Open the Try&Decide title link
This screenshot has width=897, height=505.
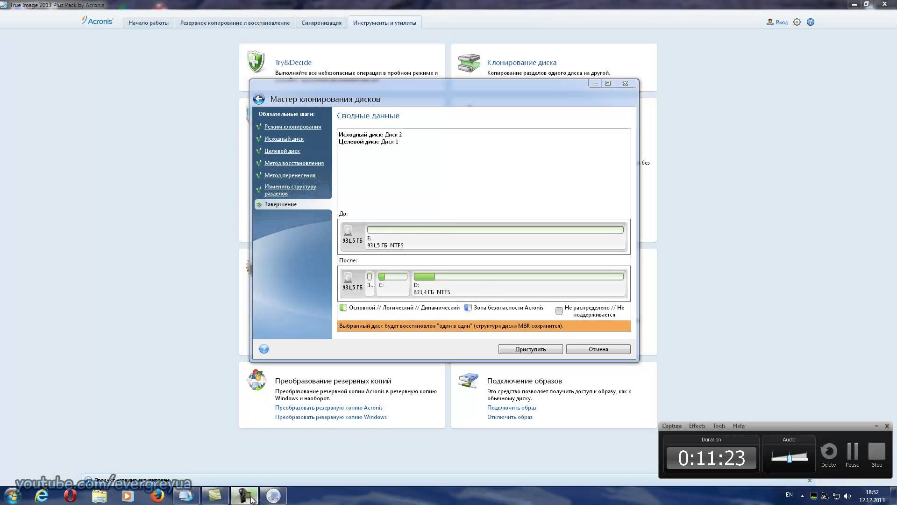(x=293, y=63)
